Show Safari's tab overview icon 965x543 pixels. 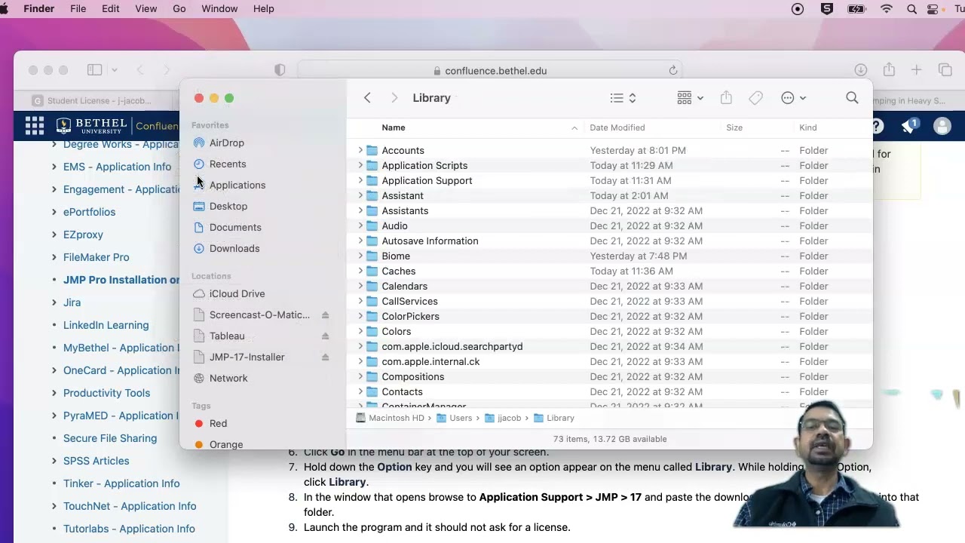coord(945,69)
